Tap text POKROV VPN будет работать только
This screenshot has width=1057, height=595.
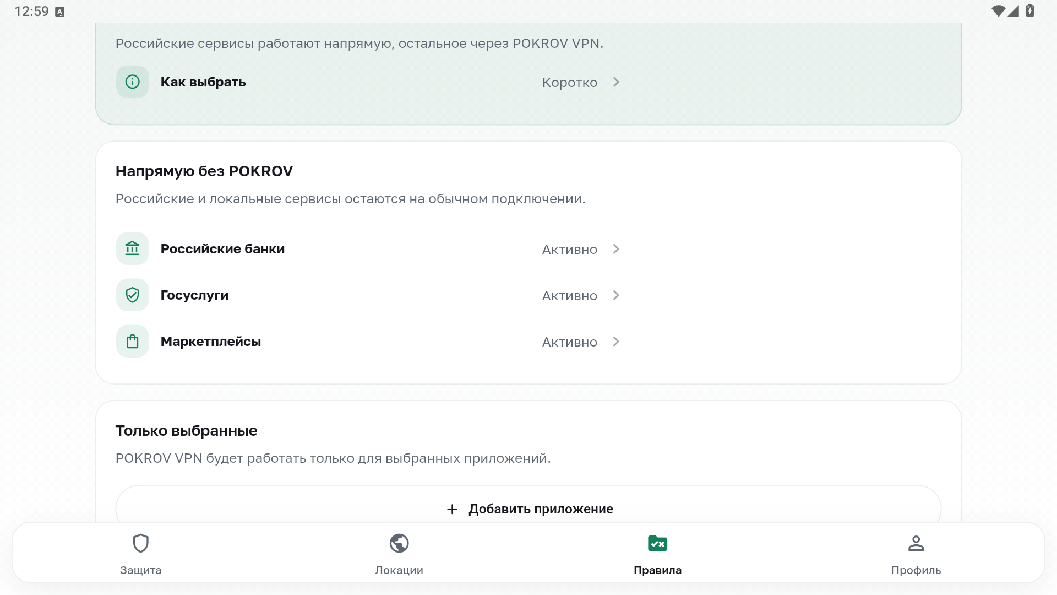click(333, 458)
